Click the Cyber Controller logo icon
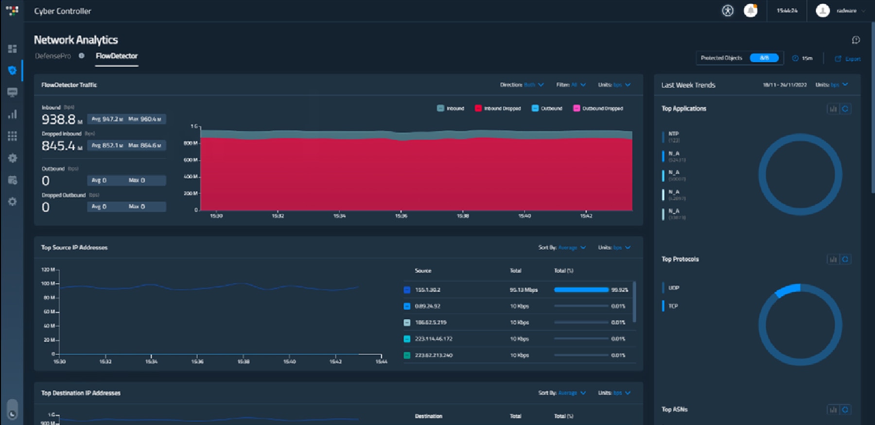 click(x=12, y=10)
